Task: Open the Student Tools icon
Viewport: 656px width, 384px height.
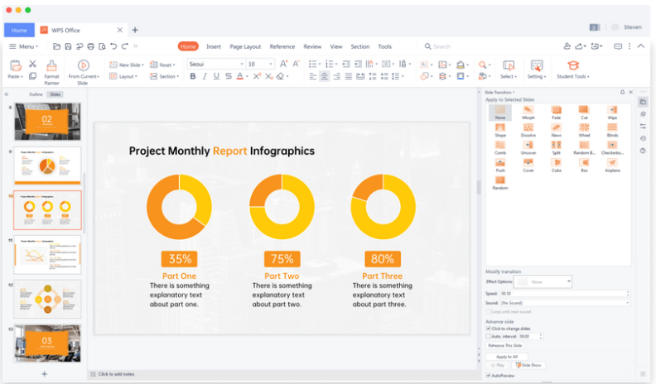Action: (572, 66)
